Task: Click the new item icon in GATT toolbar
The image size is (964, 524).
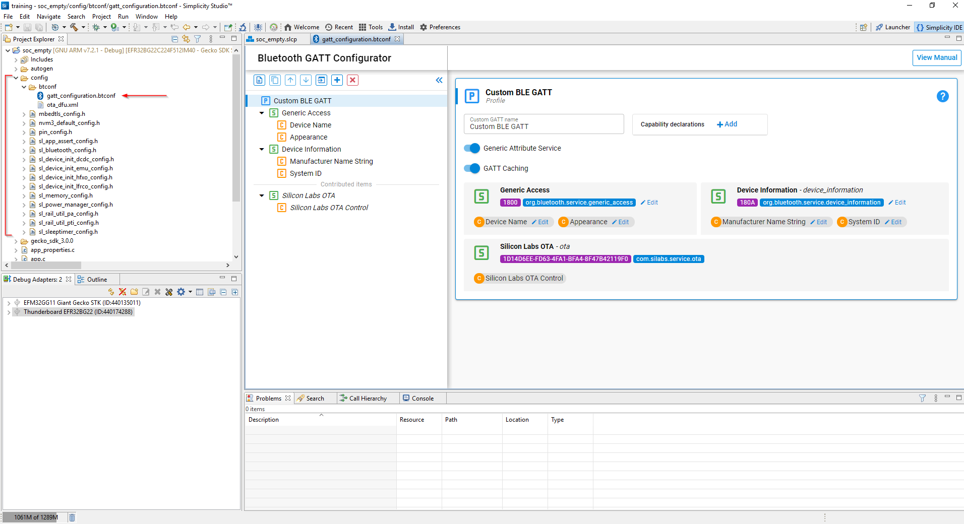Action: tap(259, 80)
